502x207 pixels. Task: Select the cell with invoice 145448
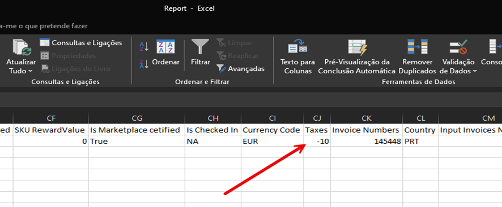tap(367, 141)
